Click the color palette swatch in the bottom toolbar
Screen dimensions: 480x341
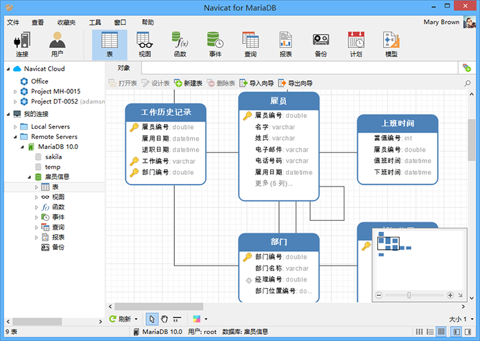click(197, 319)
